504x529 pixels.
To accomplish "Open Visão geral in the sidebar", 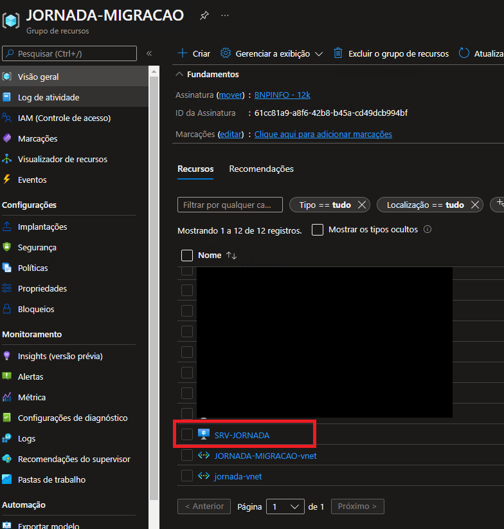I will [x=74, y=77].
